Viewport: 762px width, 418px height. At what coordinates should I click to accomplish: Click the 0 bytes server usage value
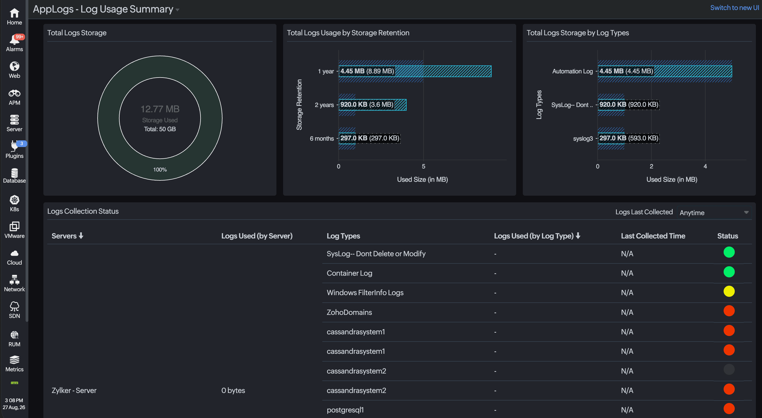pos(233,390)
